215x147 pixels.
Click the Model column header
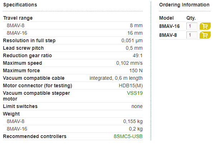[166, 18]
